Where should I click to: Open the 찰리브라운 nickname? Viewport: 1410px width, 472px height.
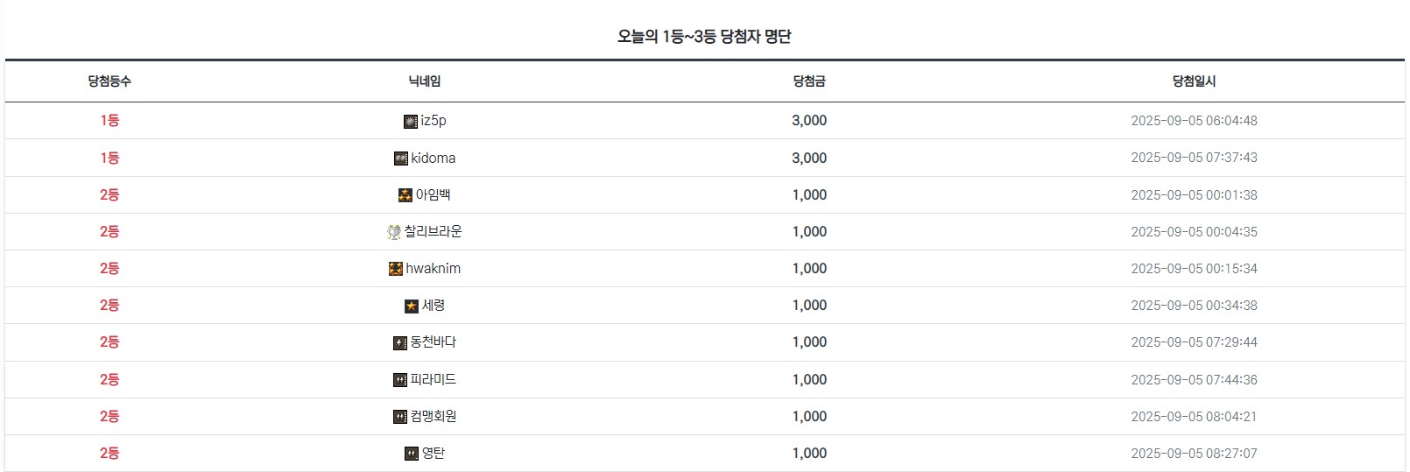434,232
